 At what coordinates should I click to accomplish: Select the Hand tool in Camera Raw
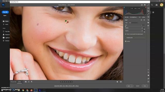[148, 75]
